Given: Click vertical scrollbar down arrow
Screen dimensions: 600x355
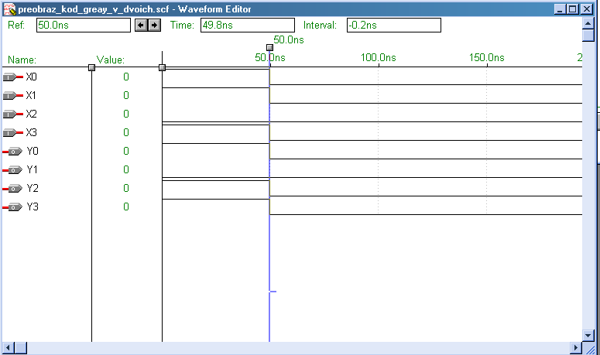Looking at the screenshot, I should click(x=588, y=336).
